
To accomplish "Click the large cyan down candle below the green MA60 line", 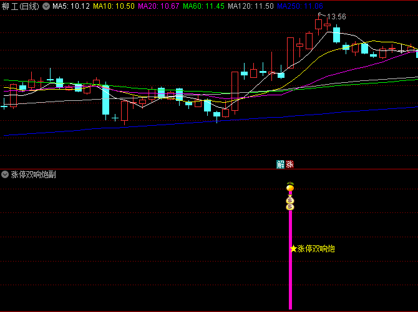I will click(x=106, y=100).
